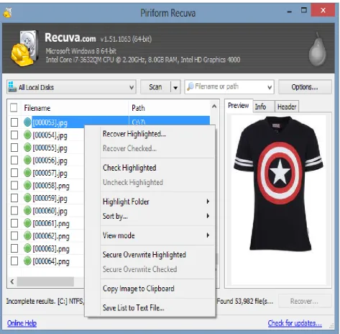Check the box for [000053].jpg
The image size is (340, 334).
point(14,122)
